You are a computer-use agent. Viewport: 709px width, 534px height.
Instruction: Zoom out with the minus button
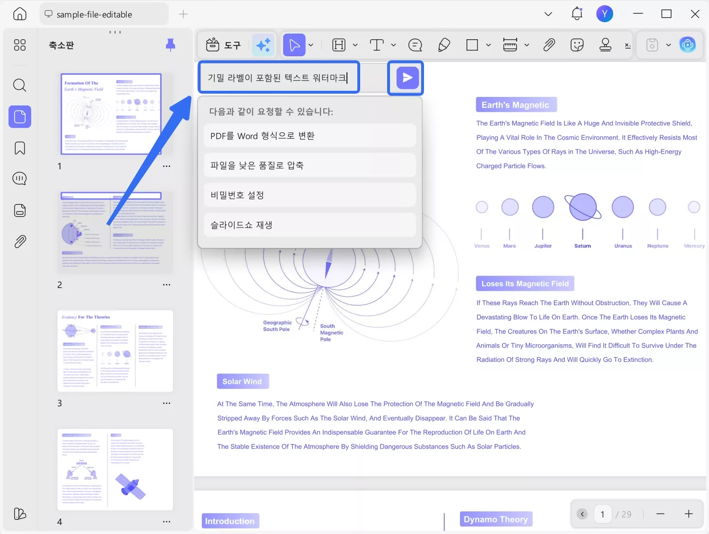click(x=660, y=514)
